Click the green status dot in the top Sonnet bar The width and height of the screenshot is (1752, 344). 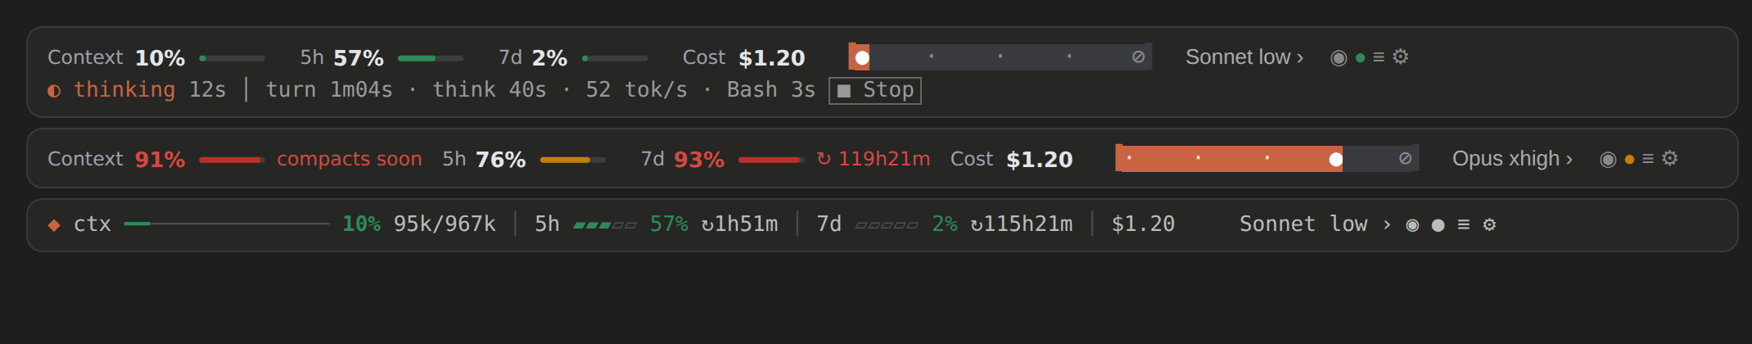(x=1360, y=58)
